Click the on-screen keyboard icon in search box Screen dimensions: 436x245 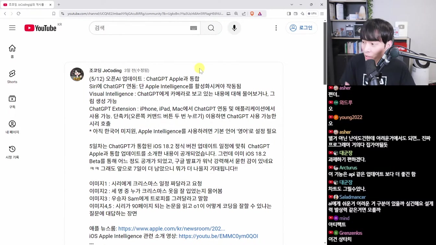[193, 28]
